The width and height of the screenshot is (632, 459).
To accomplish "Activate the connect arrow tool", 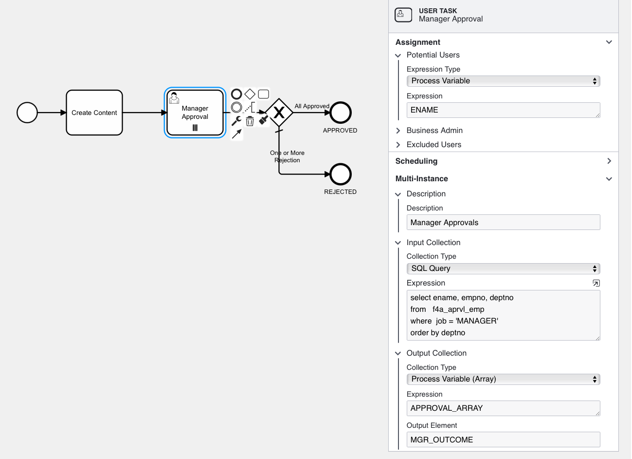I will click(236, 134).
